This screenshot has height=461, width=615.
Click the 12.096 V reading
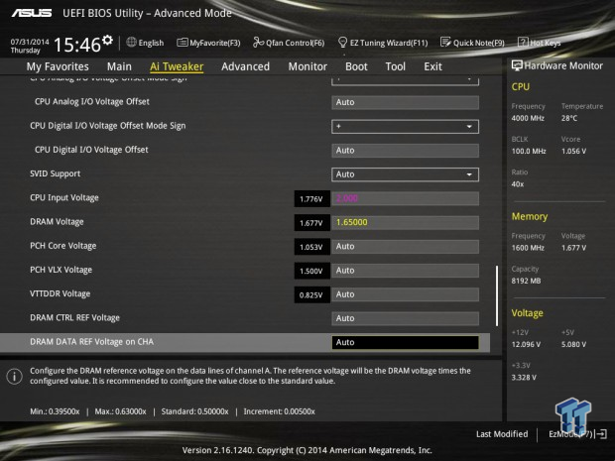[x=526, y=344]
